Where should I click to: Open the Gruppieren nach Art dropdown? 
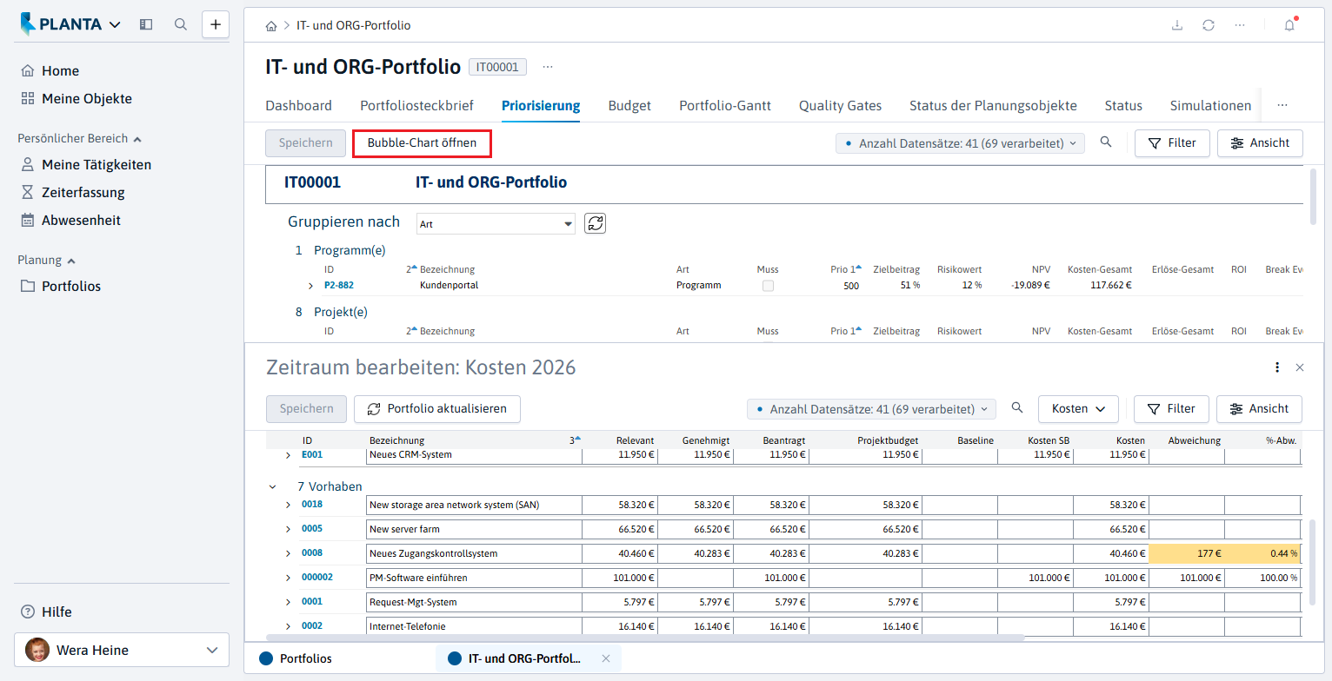pos(496,223)
